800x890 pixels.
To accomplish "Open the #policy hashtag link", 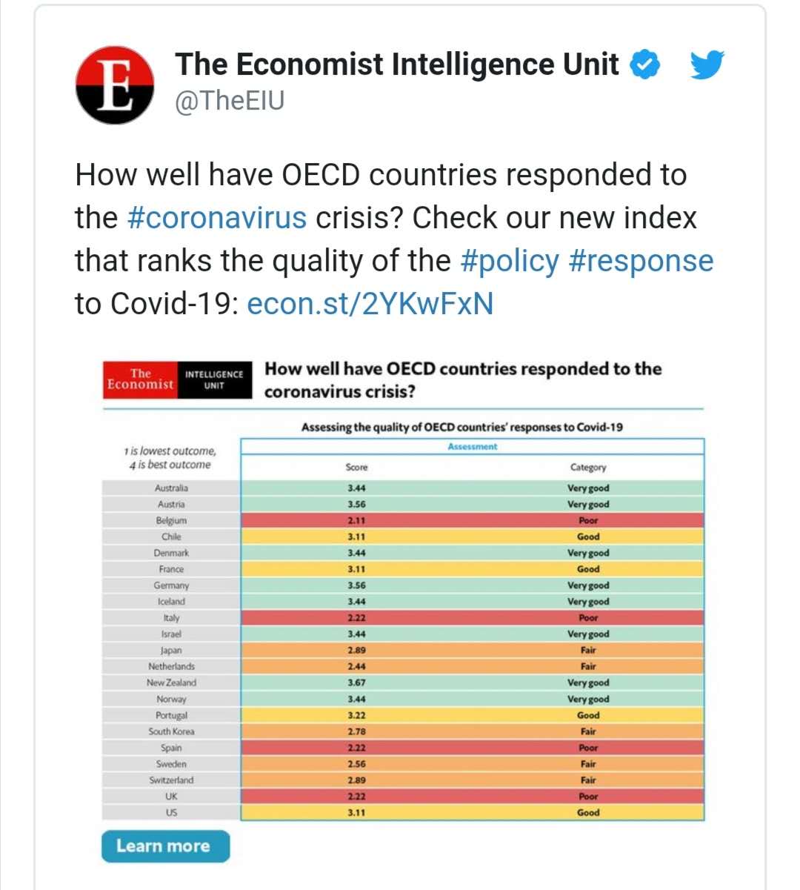I will [510, 261].
